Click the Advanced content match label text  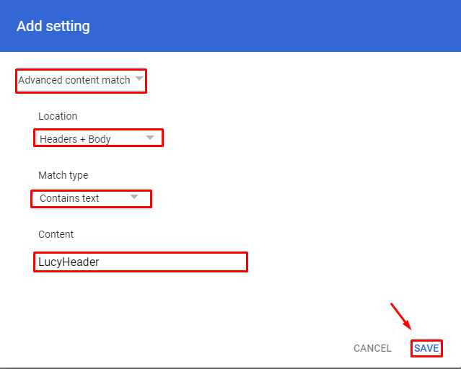point(74,80)
